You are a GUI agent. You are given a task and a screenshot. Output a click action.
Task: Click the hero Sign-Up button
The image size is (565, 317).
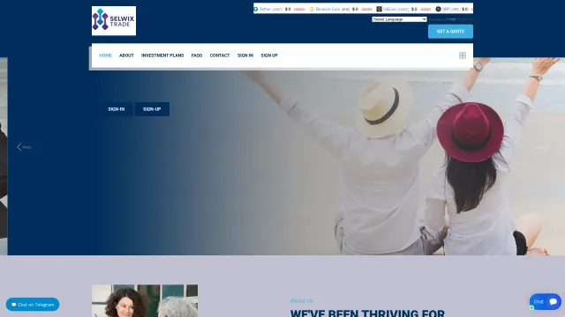(x=152, y=109)
